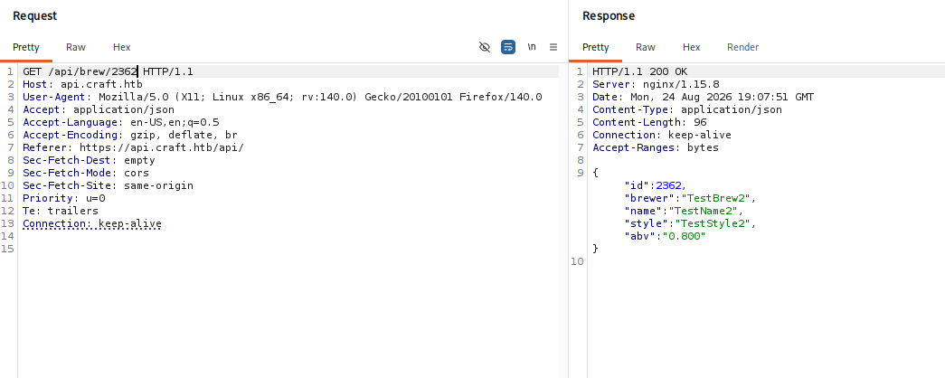Click the 'Accept: application/json' request header

click(99, 109)
